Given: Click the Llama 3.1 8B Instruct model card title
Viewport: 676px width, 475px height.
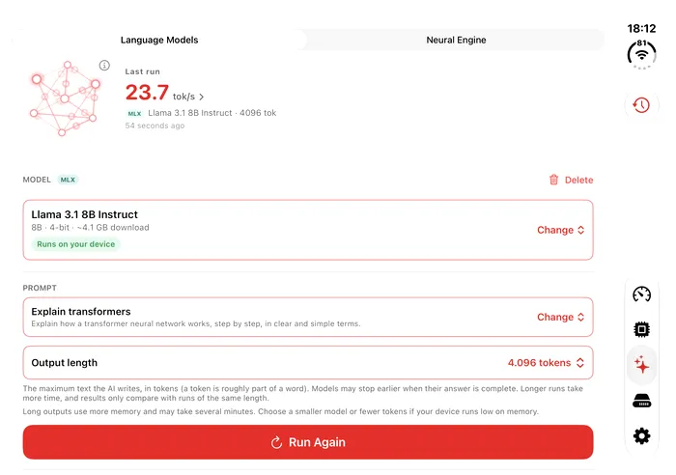Looking at the screenshot, I should coord(85,214).
